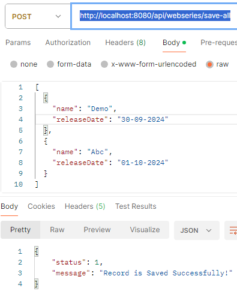Viewport: 237px width, 291px height.
Task: Click the "Abc" name value in editor
Action: 98,152
